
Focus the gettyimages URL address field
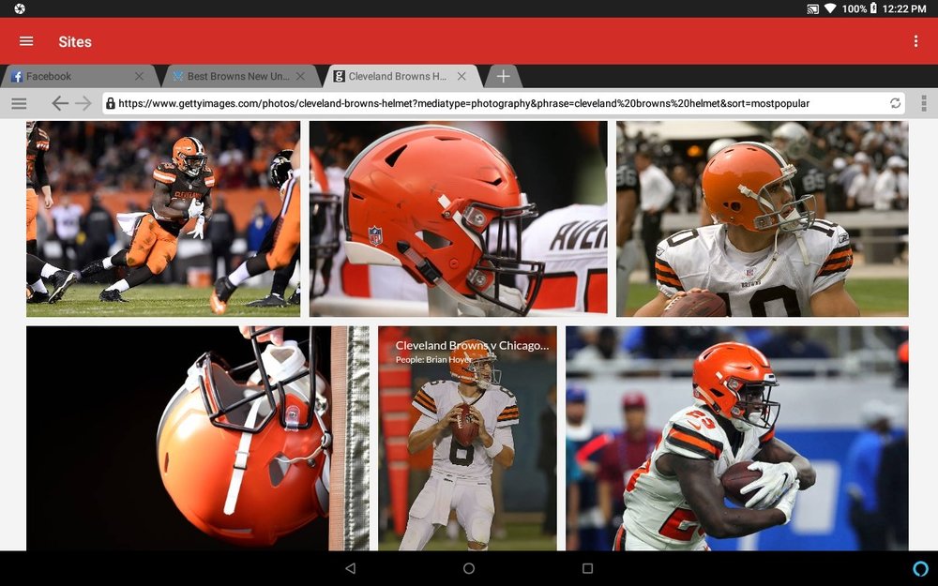[x=503, y=103]
